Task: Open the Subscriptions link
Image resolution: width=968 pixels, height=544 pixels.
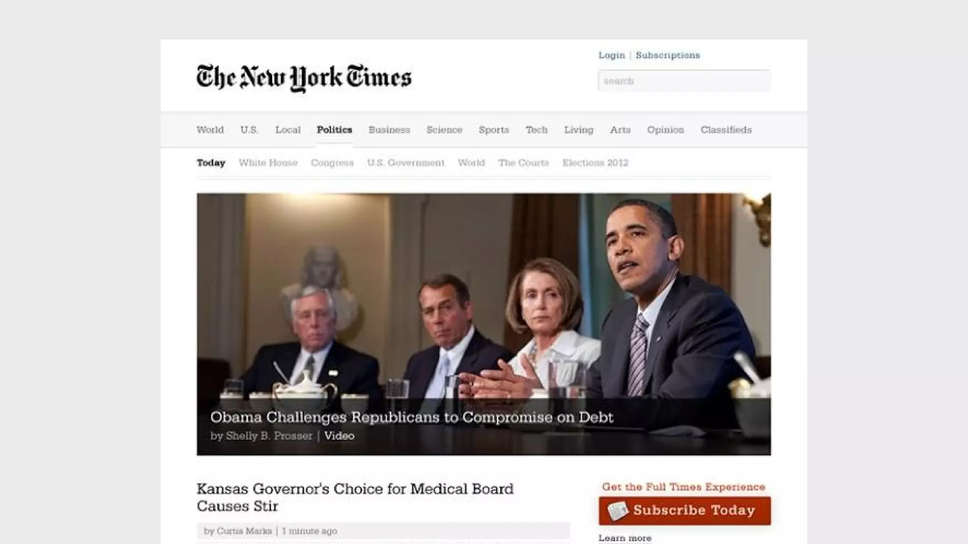Action: [668, 55]
